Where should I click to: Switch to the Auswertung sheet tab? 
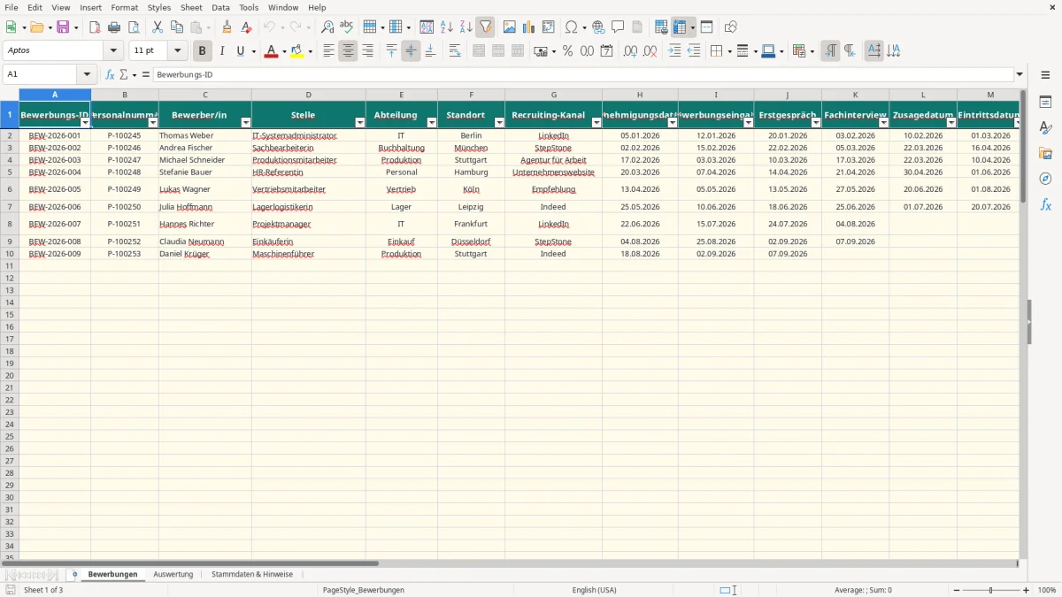click(173, 574)
